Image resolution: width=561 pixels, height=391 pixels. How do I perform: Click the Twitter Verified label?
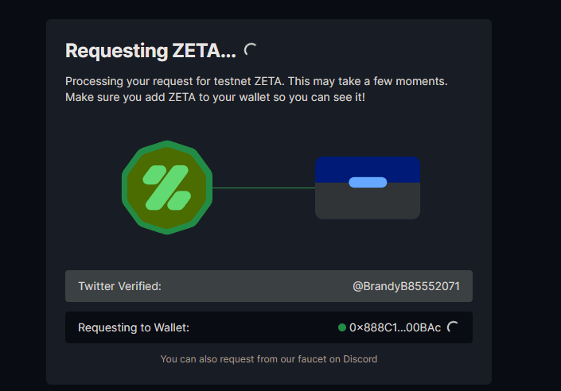click(120, 286)
